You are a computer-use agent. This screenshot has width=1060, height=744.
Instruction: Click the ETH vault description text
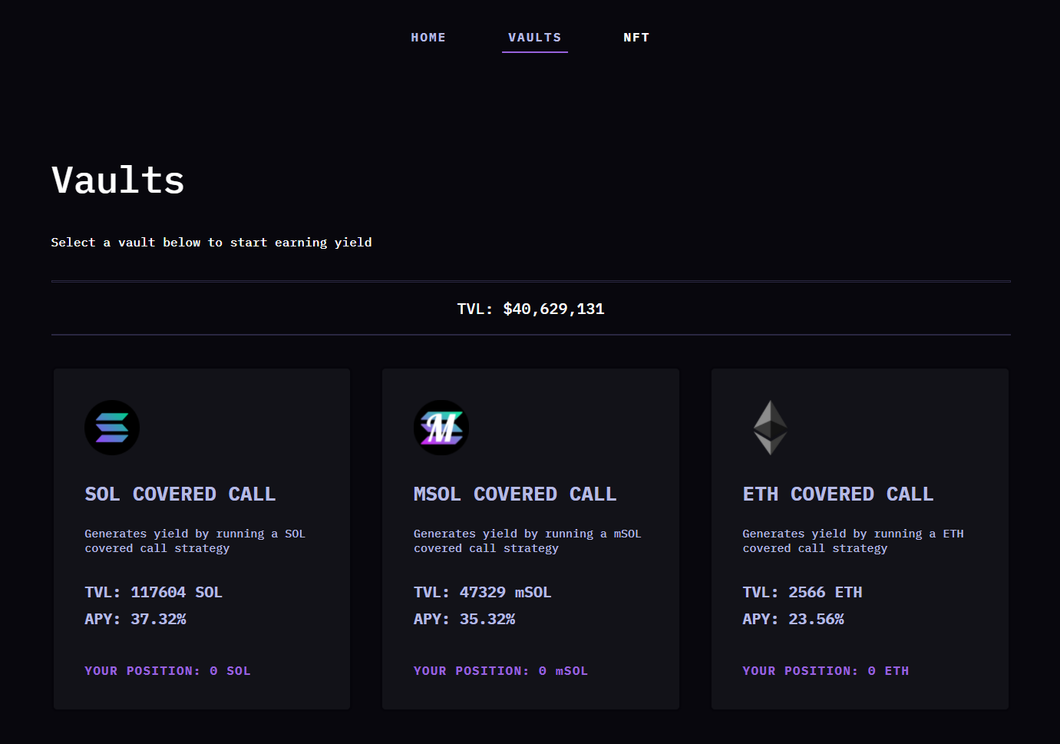[853, 541]
